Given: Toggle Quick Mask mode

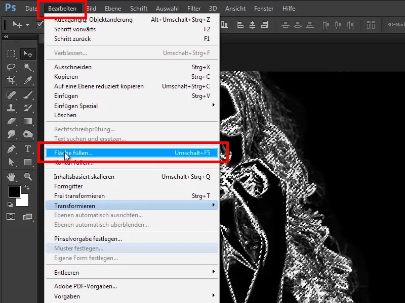Looking at the screenshot, I should (x=11, y=217).
